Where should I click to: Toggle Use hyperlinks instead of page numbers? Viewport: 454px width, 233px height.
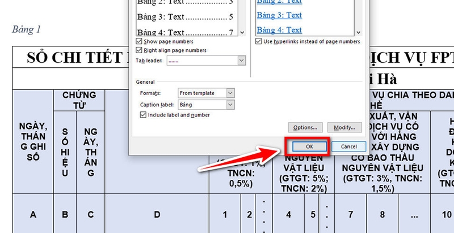point(259,41)
